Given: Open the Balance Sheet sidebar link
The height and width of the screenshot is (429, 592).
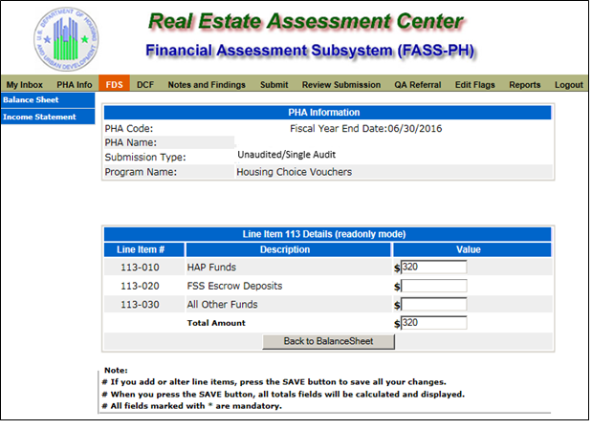Looking at the screenshot, I should click(31, 100).
